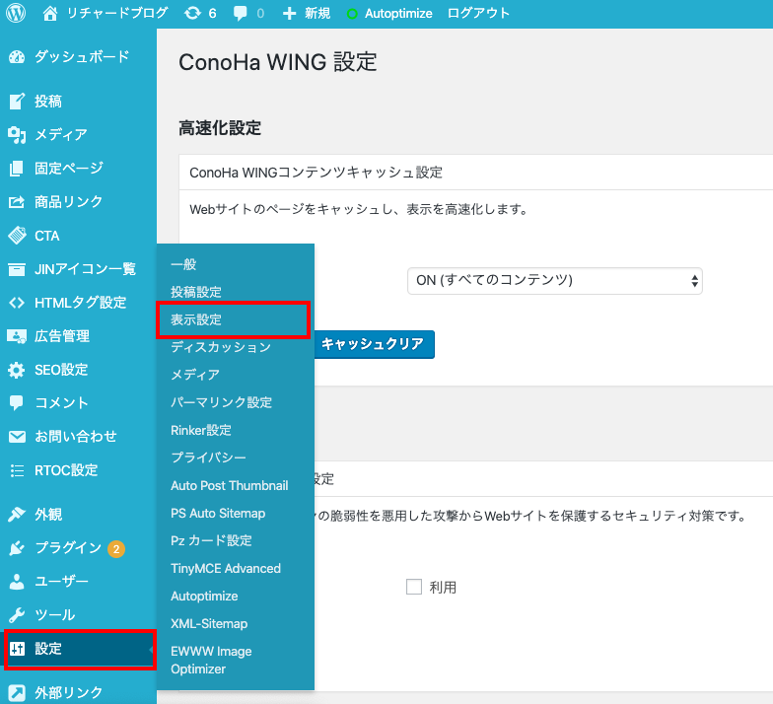773x704 pixels.
Task: Click the お問い合わせ envelope icon
Action: (x=17, y=436)
